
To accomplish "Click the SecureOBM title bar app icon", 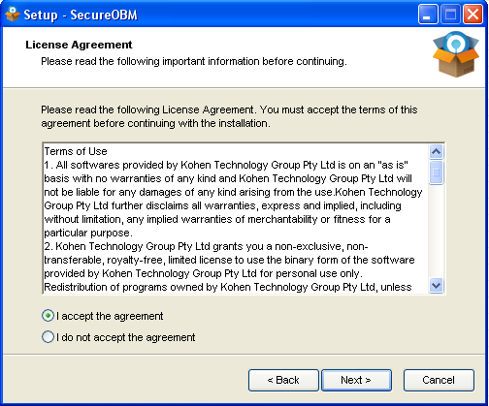I will [x=12, y=15].
